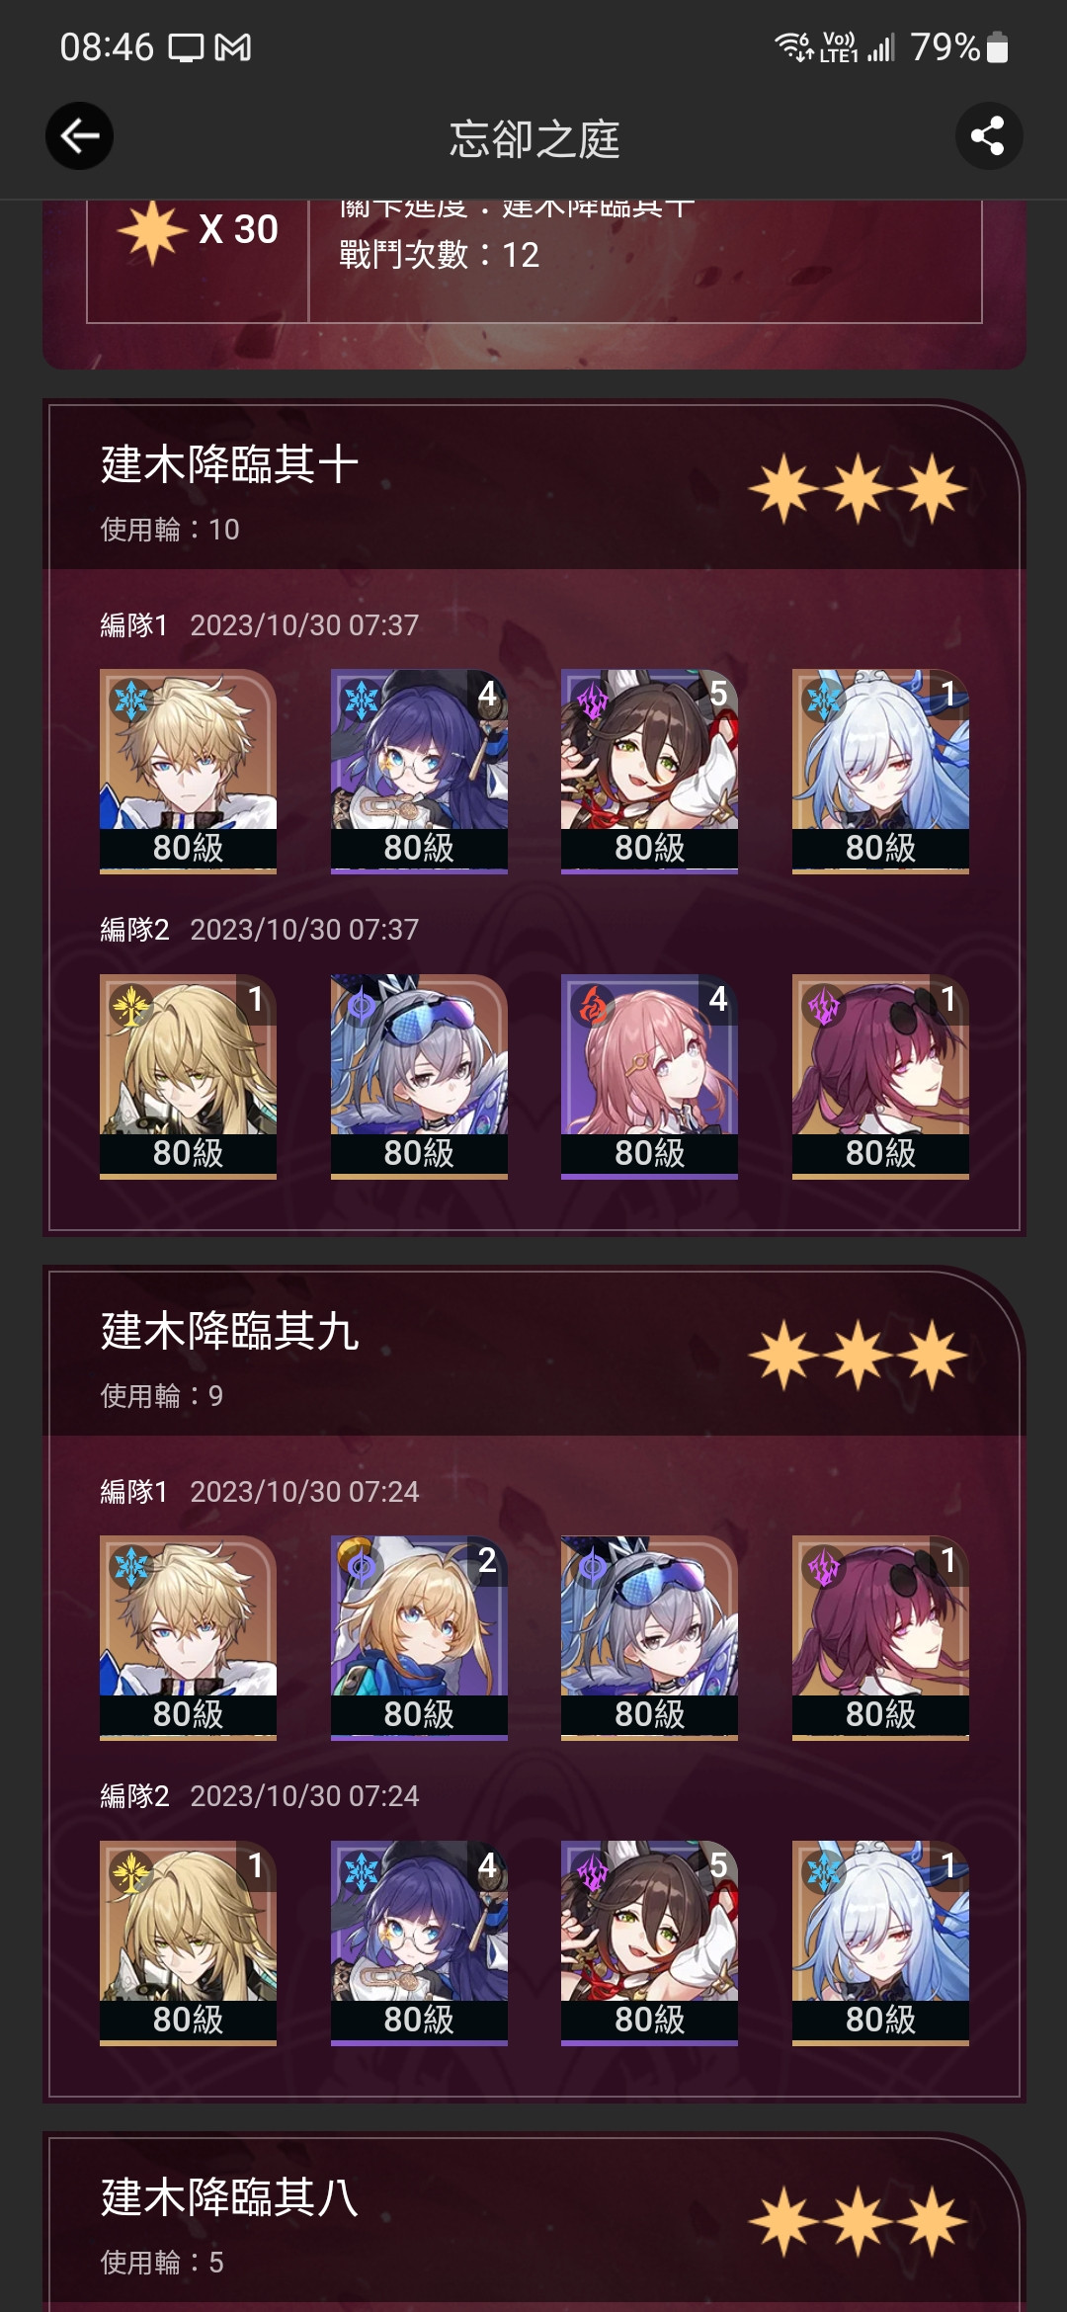The width and height of the screenshot is (1067, 2312).
Task: Tap the back arrow button
Action: [79, 136]
